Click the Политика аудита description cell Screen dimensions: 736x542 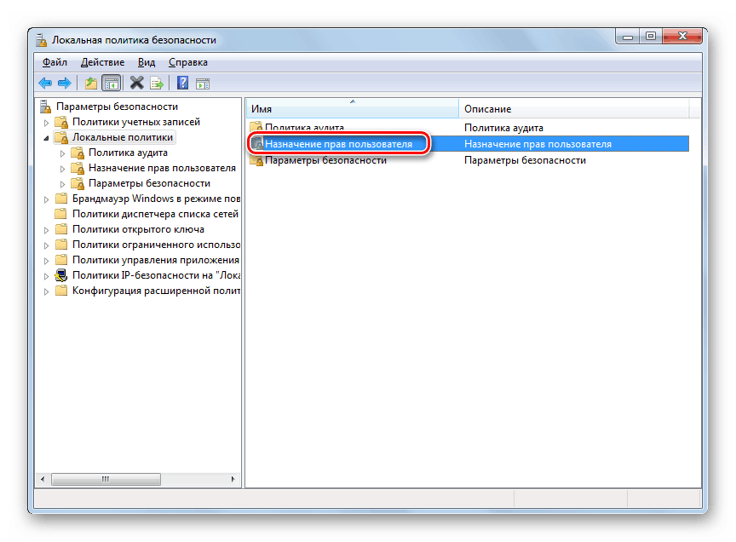[503, 128]
